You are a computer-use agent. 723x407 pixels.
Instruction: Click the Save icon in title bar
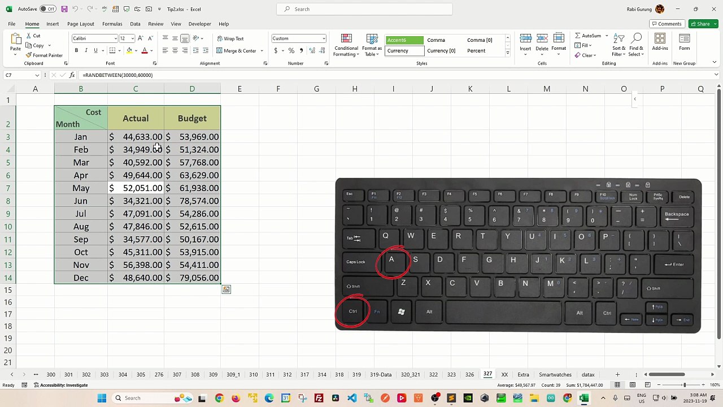64,9
